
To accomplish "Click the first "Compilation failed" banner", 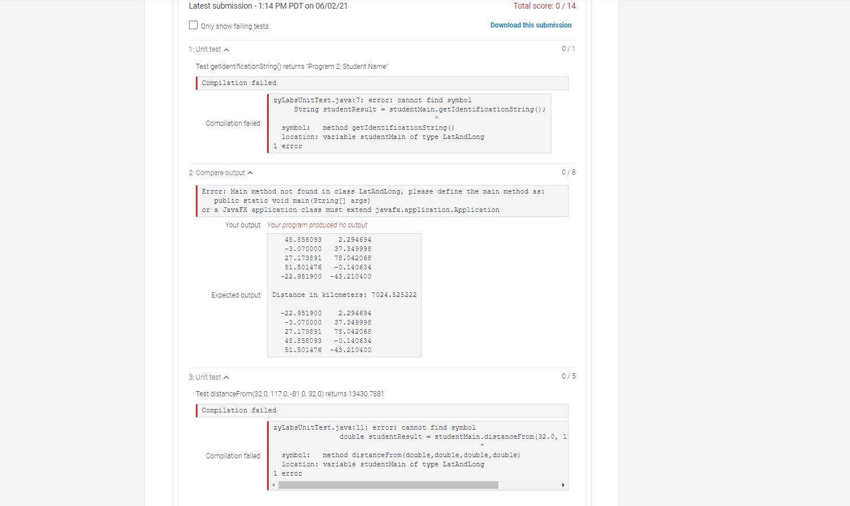I will pos(381,83).
